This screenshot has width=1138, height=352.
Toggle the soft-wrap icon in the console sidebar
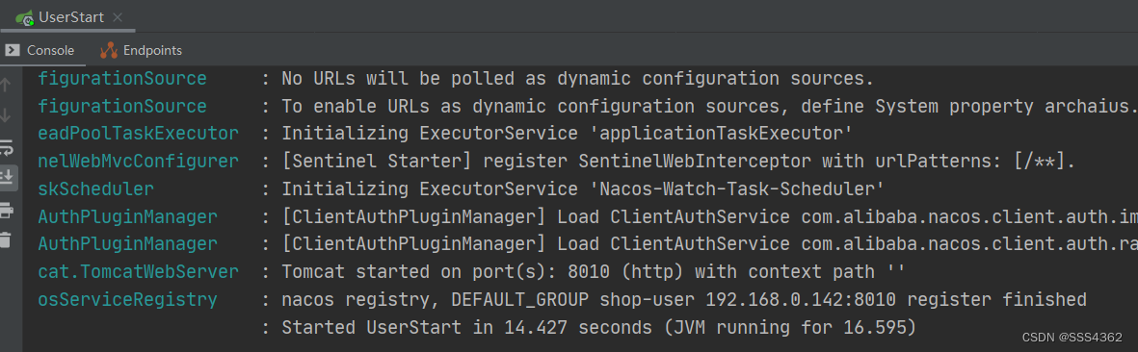pyautogui.click(x=6, y=148)
